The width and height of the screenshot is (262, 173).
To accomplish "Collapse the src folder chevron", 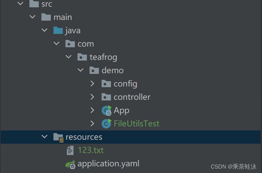I will [20, 3].
